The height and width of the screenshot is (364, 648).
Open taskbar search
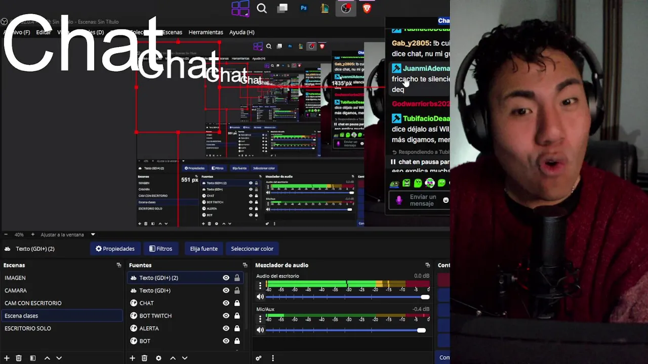click(262, 8)
